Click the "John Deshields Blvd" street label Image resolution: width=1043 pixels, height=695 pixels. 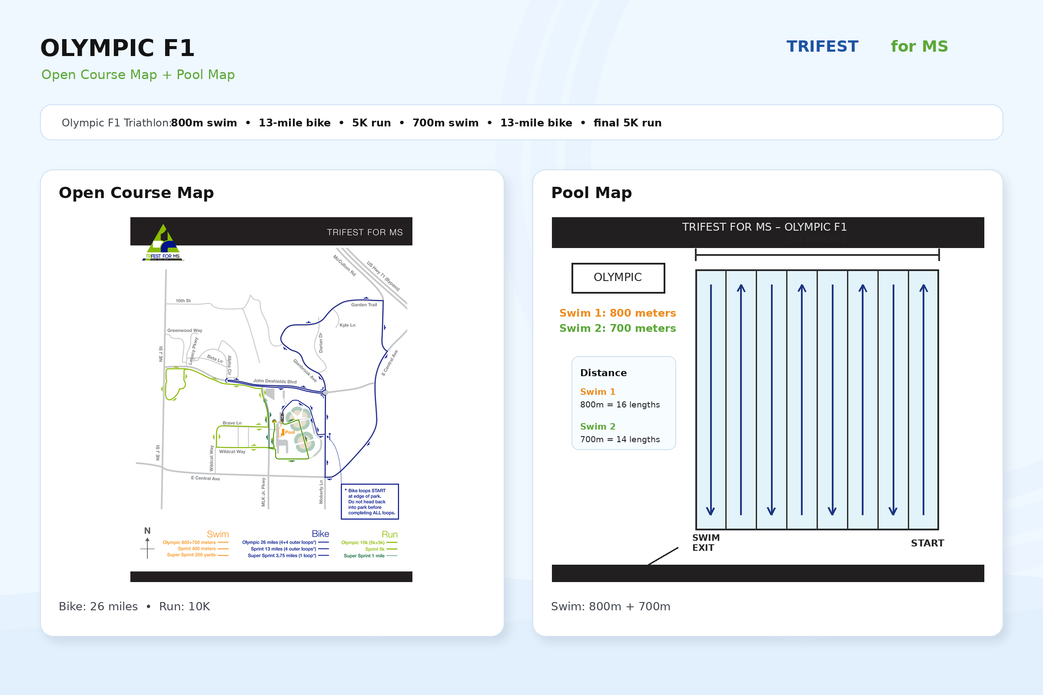tap(275, 381)
